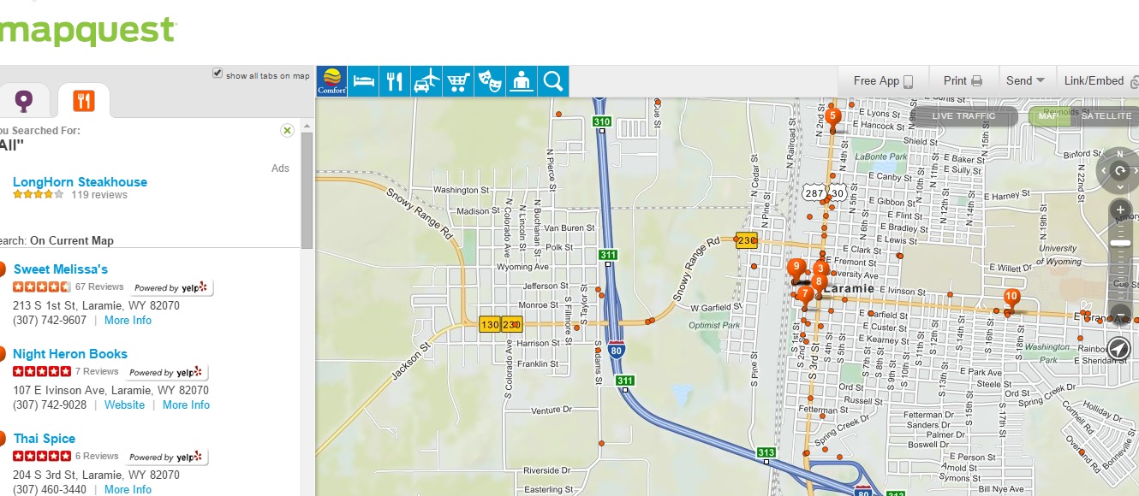
Task: Show shopping with the cart icon
Action: pyautogui.click(x=458, y=81)
